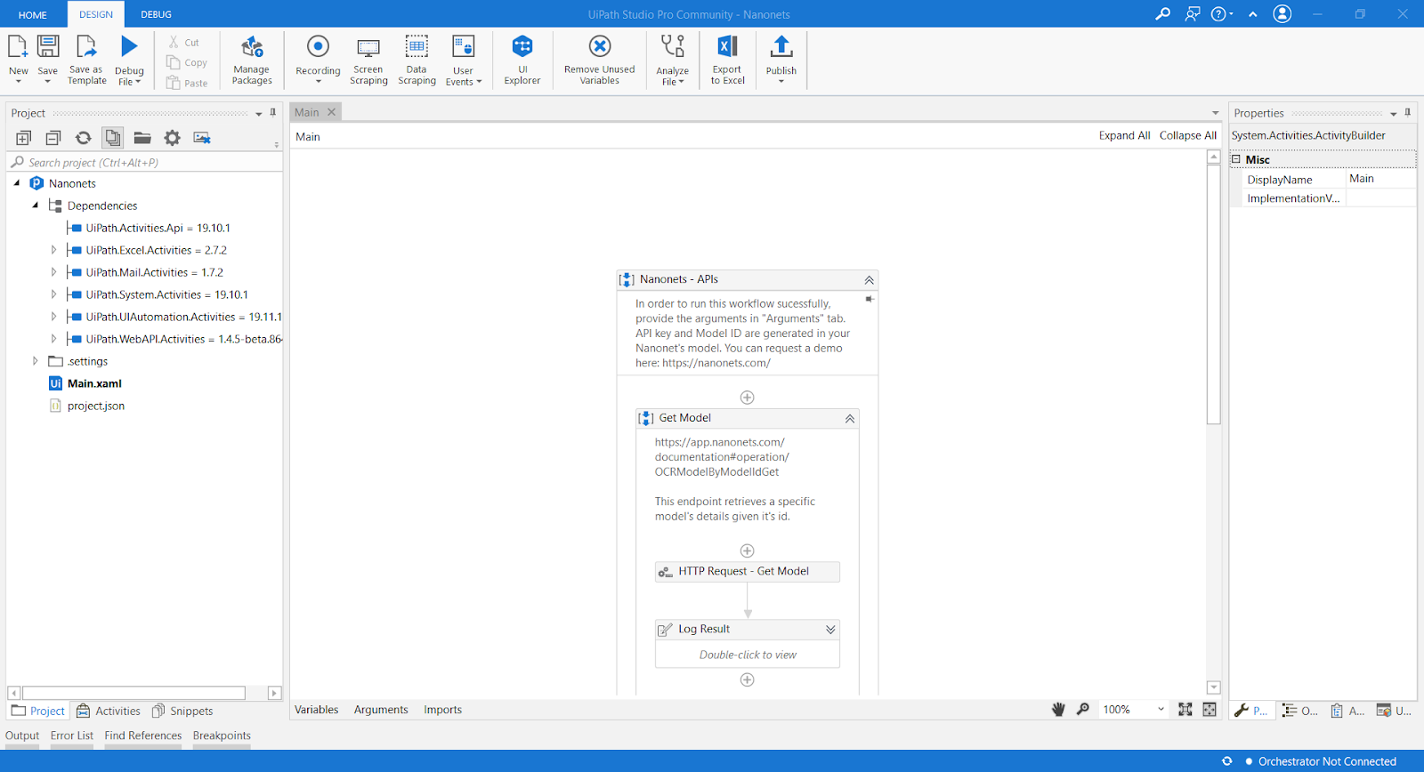
Task: Pin the Properties panel
Action: (x=1407, y=113)
